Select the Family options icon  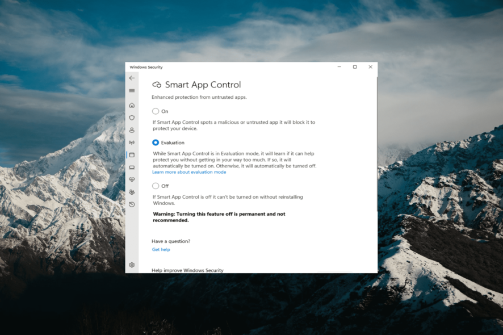(132, 192)
